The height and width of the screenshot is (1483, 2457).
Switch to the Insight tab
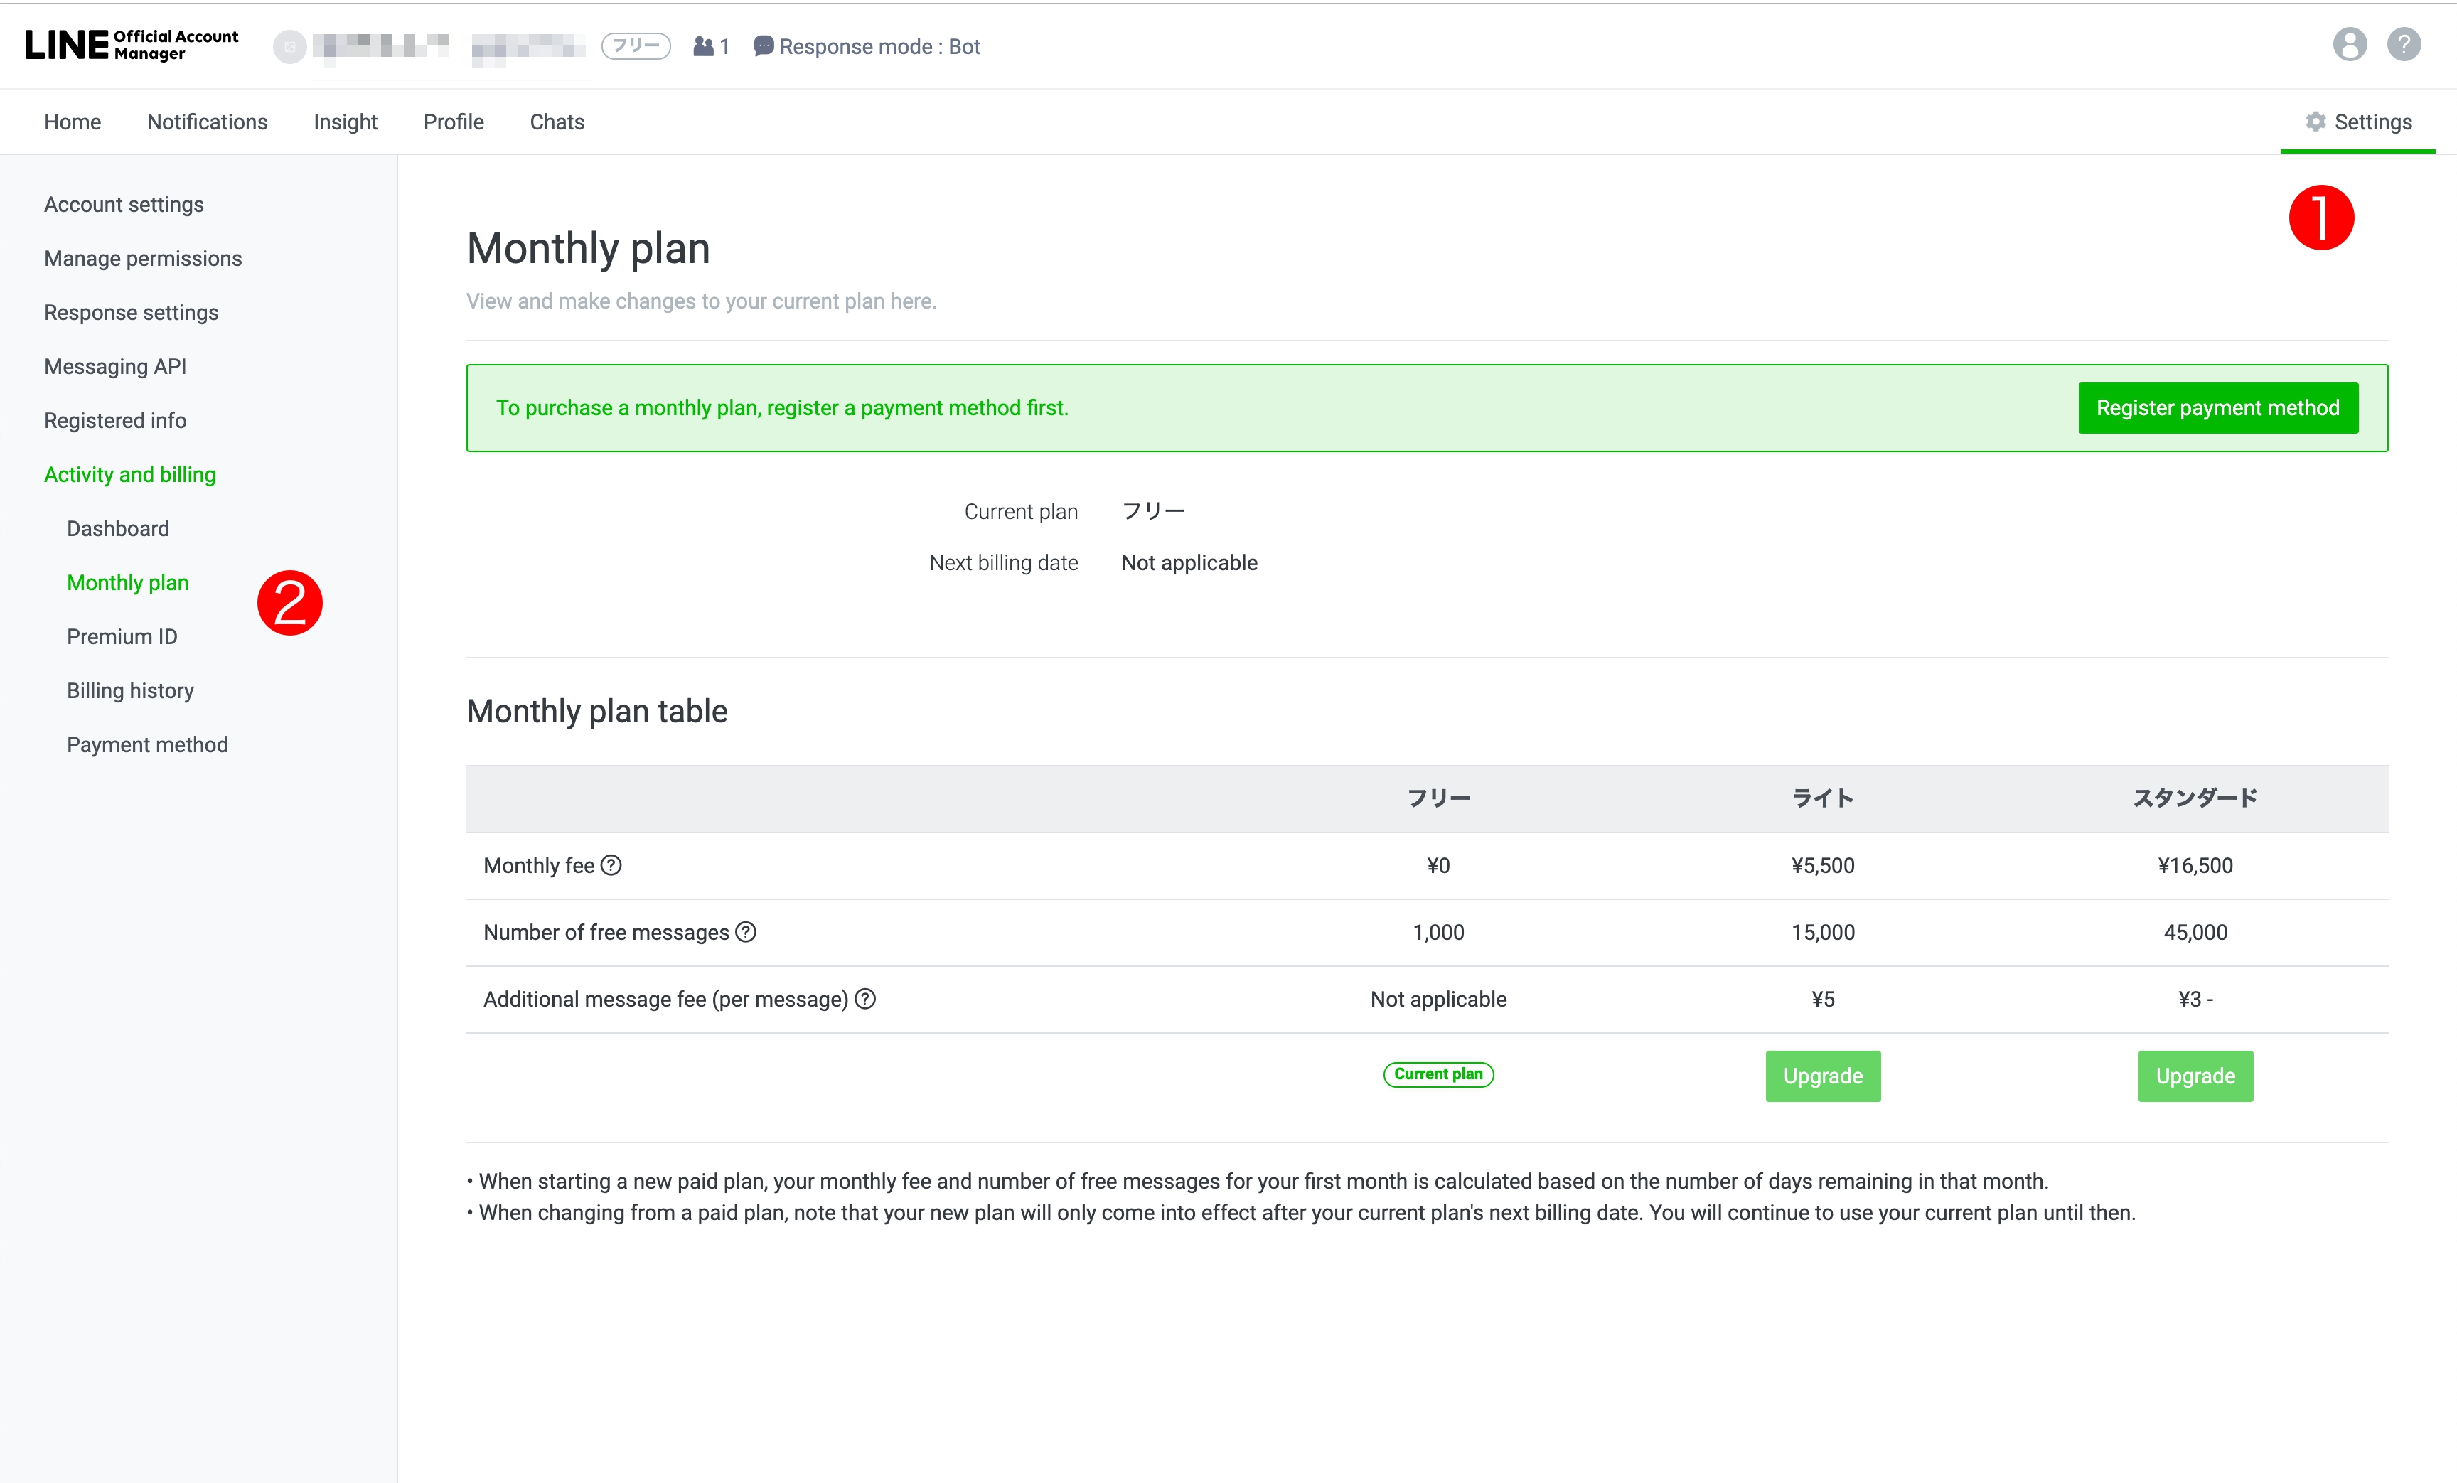(x=345, y=122)
